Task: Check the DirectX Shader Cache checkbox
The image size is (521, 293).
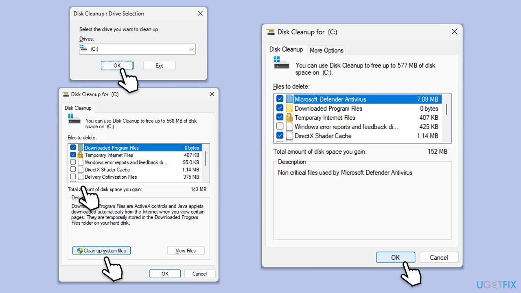Action: point(280,136)
